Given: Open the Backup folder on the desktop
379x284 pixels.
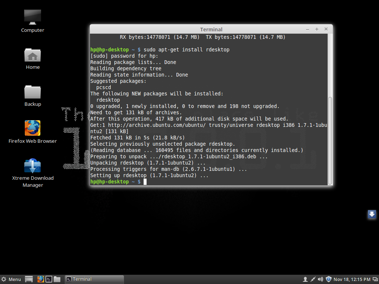Looking at the screenshot, I should coord(33,92).
